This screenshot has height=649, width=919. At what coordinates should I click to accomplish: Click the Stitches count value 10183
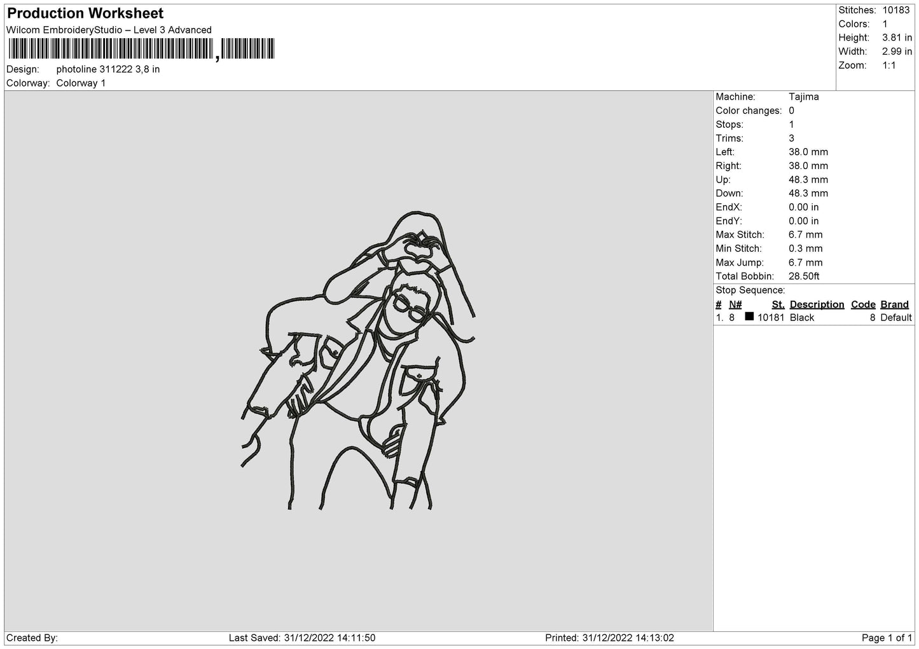(895, 10)
